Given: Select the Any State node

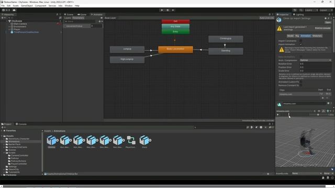Looking at the screenshot, I should (x=175, y=27).
